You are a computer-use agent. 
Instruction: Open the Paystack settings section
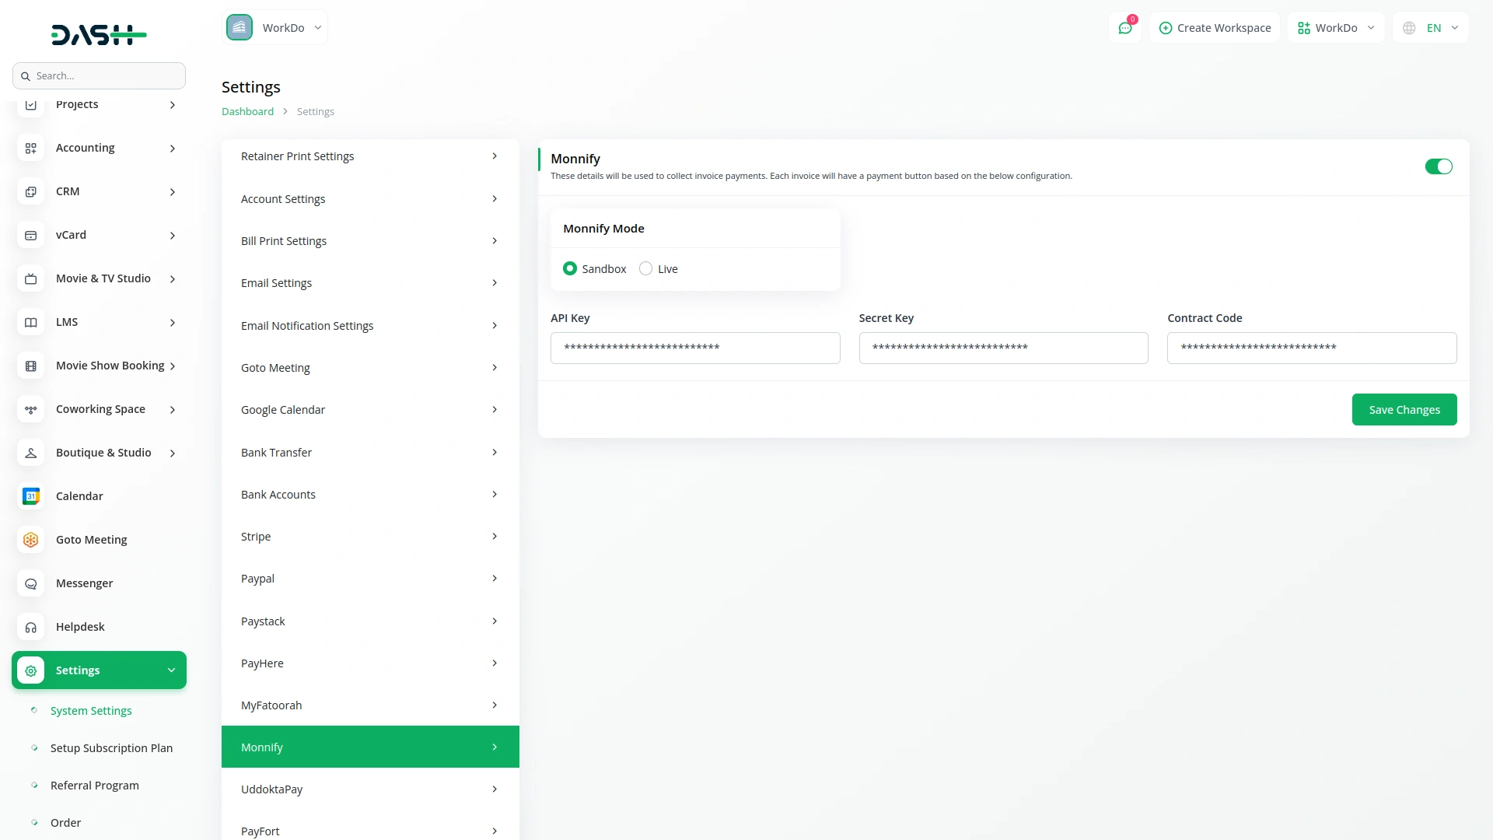[x=370, y=621]
